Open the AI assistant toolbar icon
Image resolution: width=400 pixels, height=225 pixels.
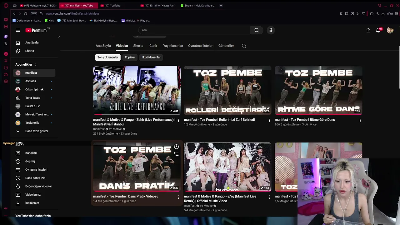click(390, 14)
